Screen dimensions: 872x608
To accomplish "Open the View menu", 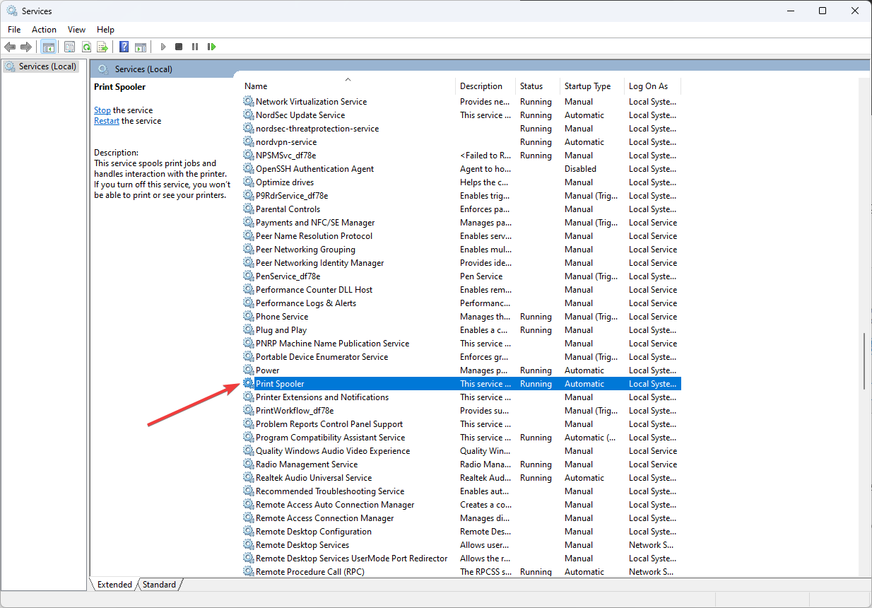I will pos(76,30).
